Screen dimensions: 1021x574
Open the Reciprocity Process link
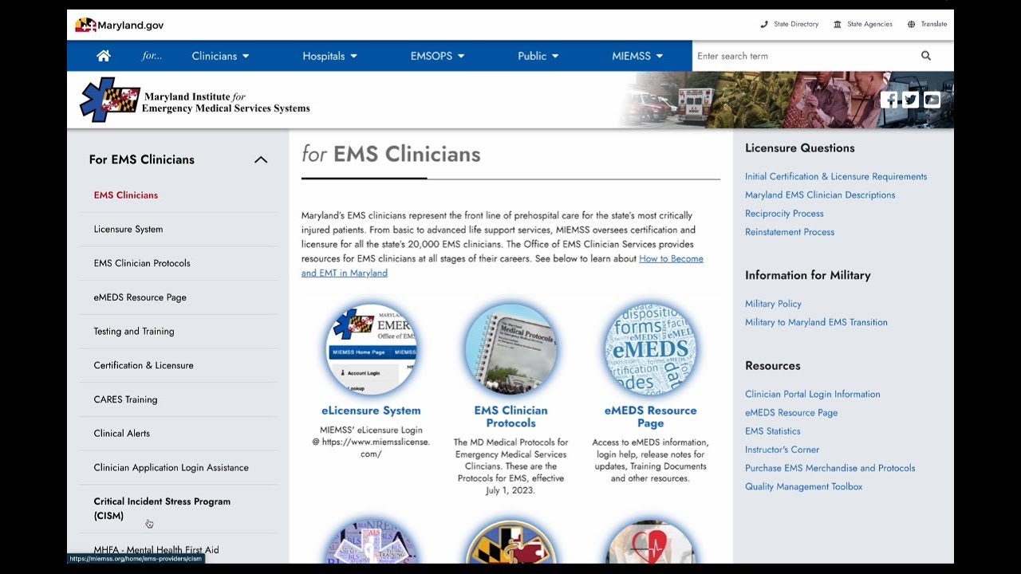784,214
